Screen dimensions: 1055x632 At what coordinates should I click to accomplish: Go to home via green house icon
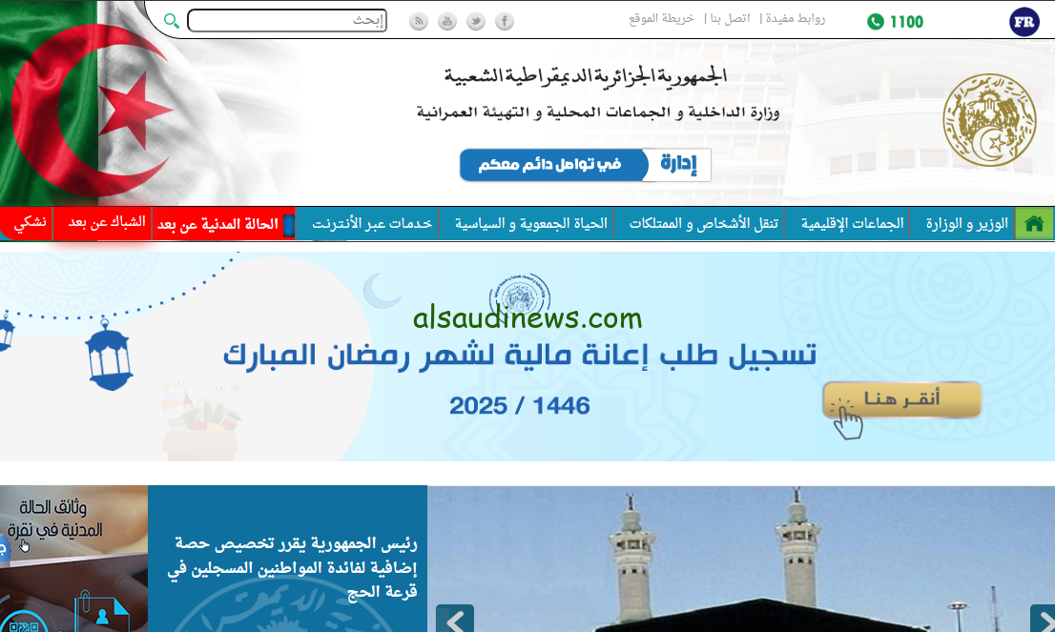[x=1034, y=224]
